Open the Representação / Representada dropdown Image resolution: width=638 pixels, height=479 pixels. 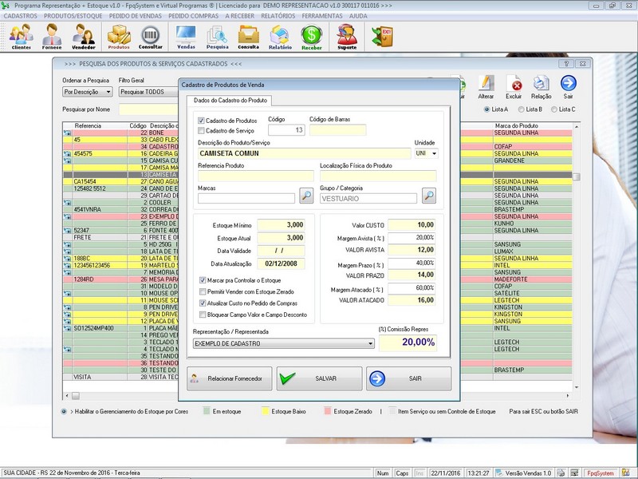pyautogui.click(x=370, y=343)
